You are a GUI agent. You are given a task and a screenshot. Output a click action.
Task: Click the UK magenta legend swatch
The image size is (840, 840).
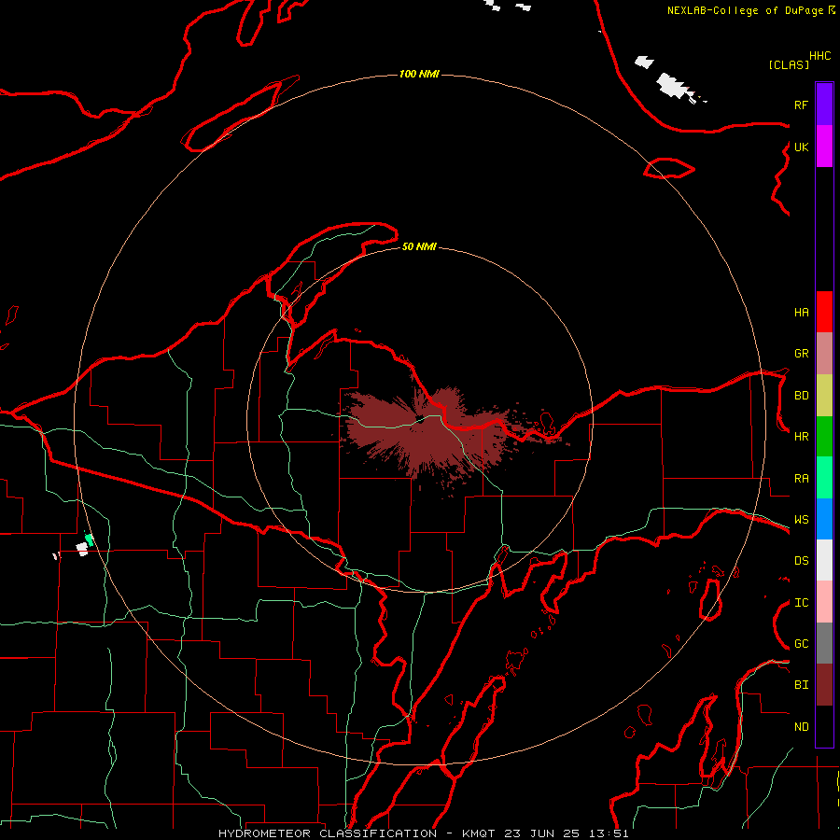coord(824,147)
